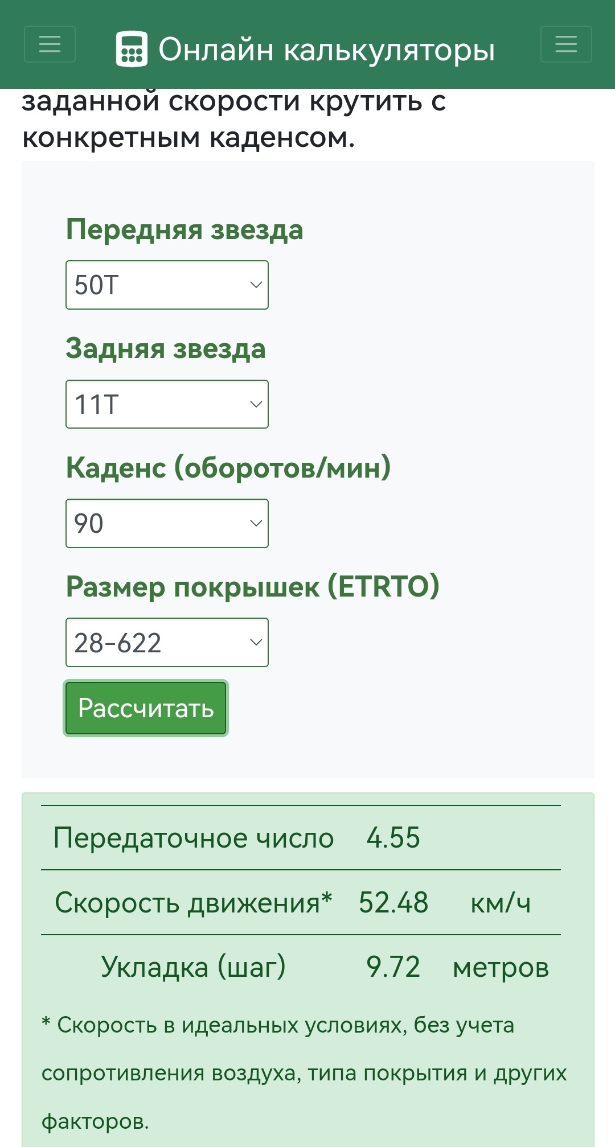Select the gear ratio value 4.55
Viewport: 615px width, 1147px height.
(x=393, y=838)
